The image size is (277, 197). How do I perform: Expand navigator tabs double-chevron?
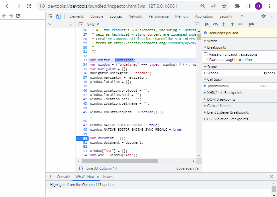point(50,24)
